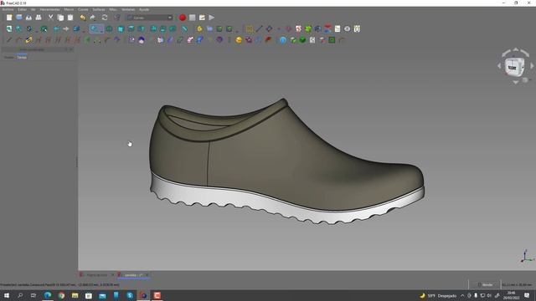The image size is (536, 301).
Task: Open Microsoft Edge from the taskbar
Action: click(x=48, y=295)
